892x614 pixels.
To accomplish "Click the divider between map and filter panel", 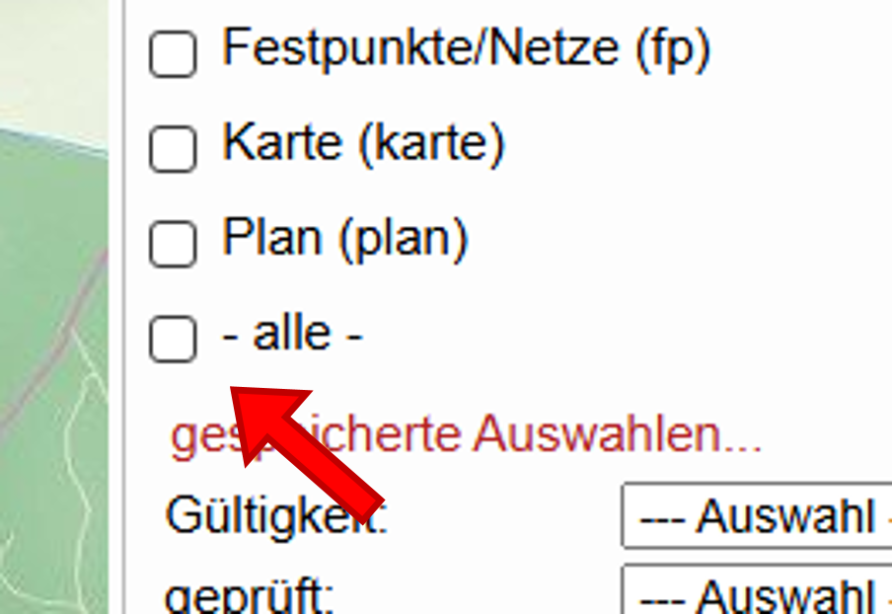I will (120, 296).
